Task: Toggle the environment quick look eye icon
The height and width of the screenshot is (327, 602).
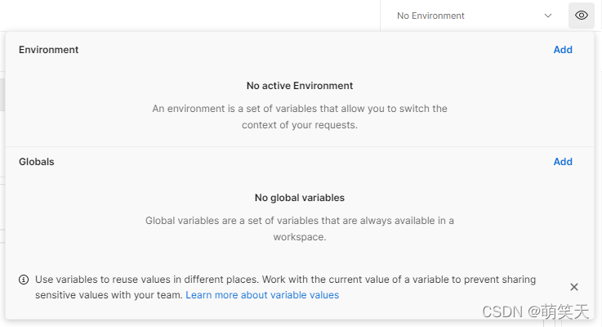Action: click(x=581, y=16)
